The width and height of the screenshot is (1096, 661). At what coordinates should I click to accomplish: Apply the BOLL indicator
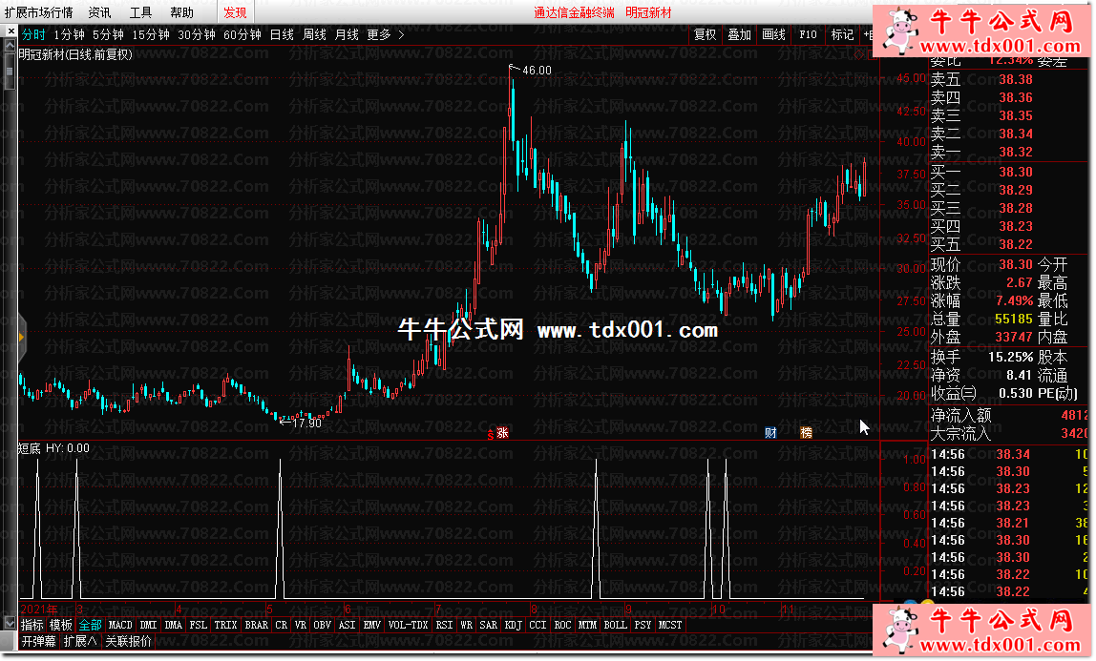point(615,625)
